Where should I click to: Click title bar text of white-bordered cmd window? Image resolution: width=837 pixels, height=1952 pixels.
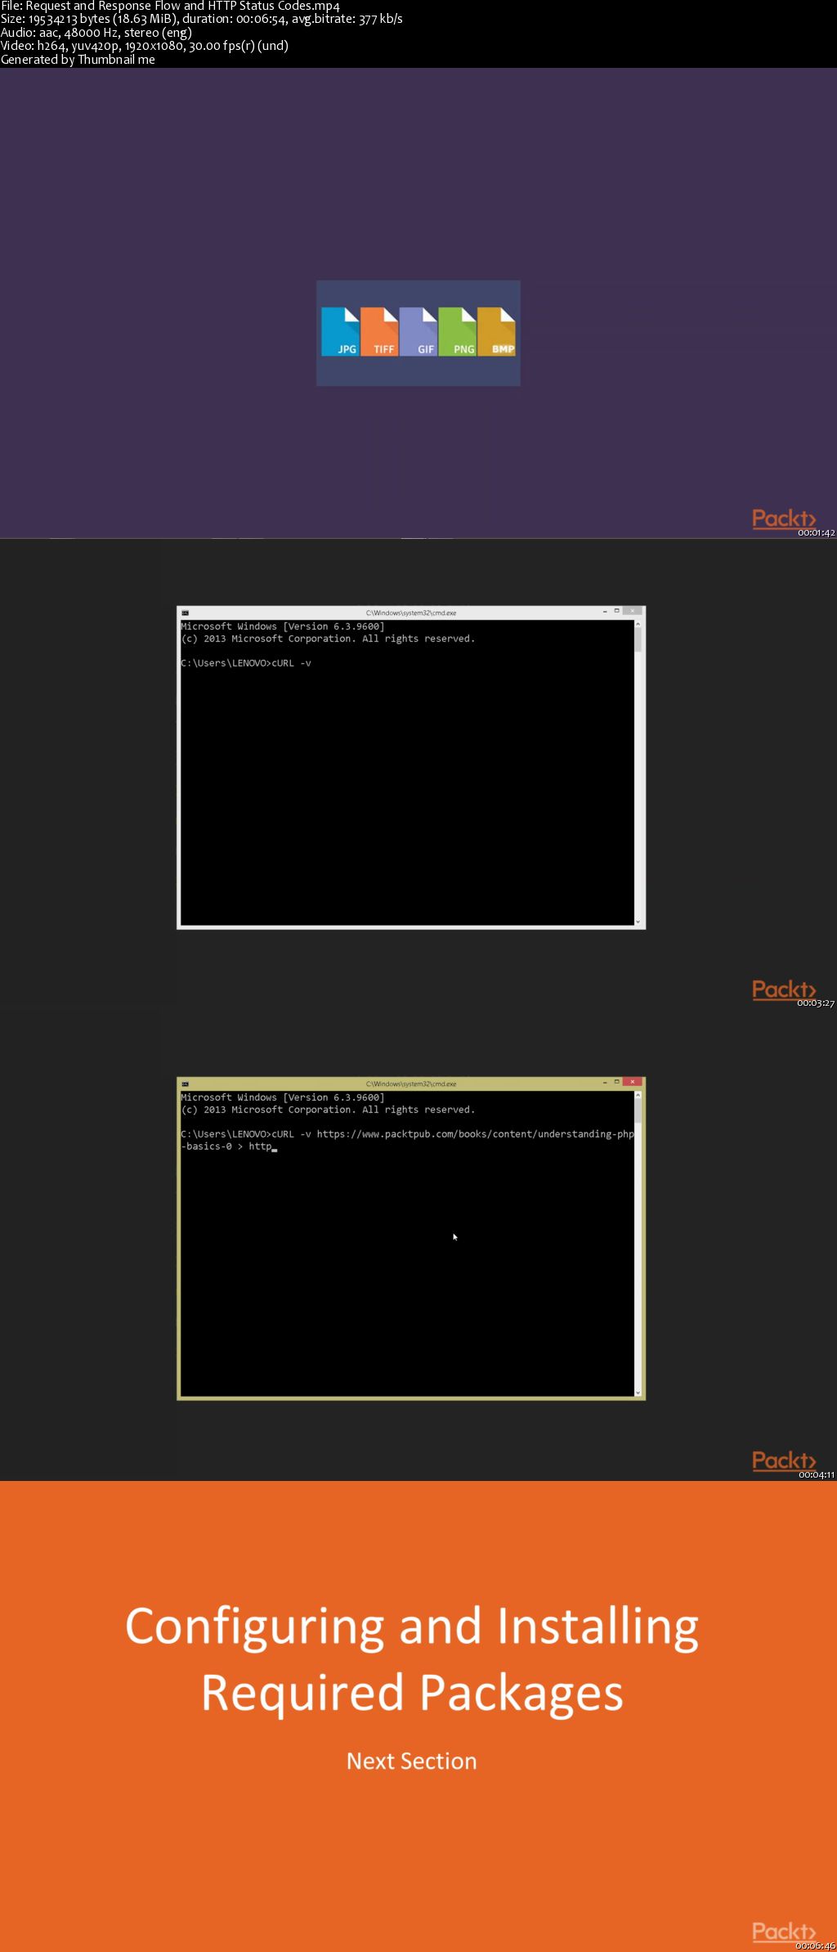411,613
